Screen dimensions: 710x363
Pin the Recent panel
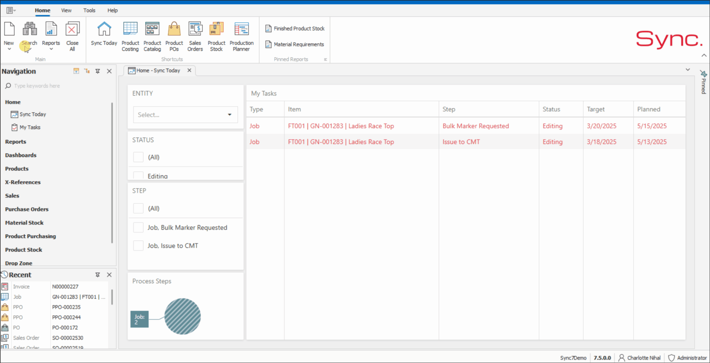tap(98, 275)
